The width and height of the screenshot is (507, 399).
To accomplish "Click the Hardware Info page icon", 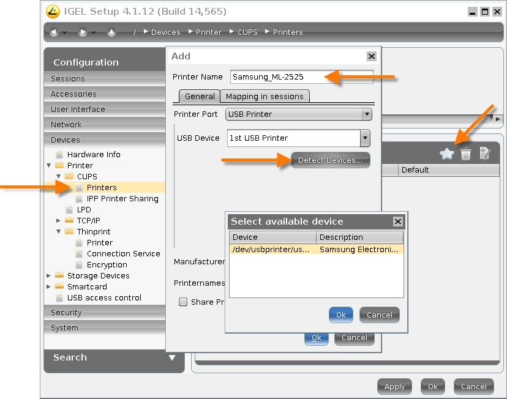I will click(59, 154).
